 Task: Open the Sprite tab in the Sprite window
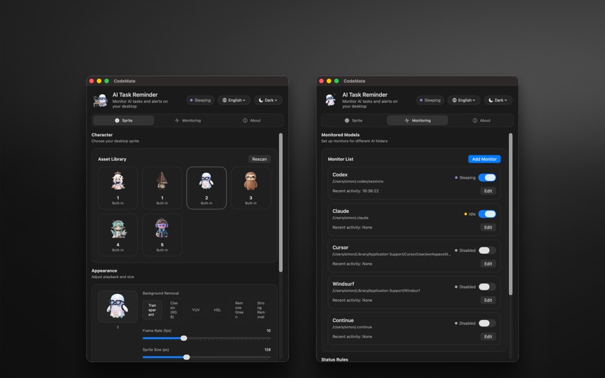(124, 121)
